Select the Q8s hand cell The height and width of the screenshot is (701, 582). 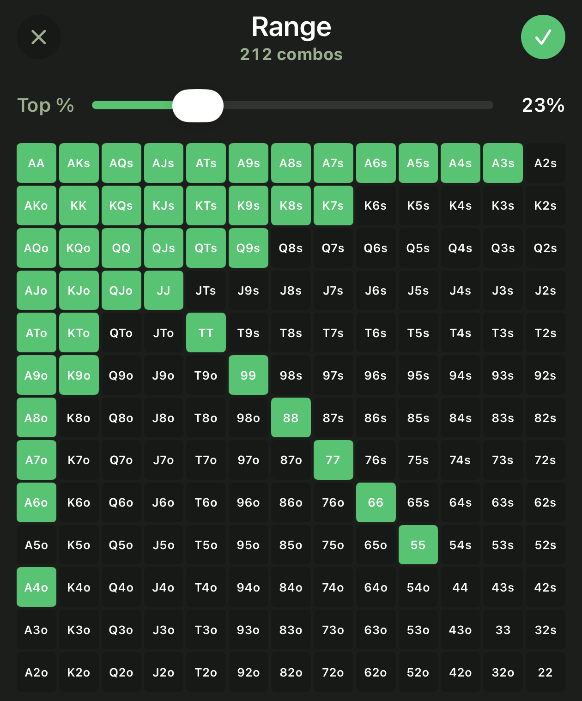coord(291,248)
